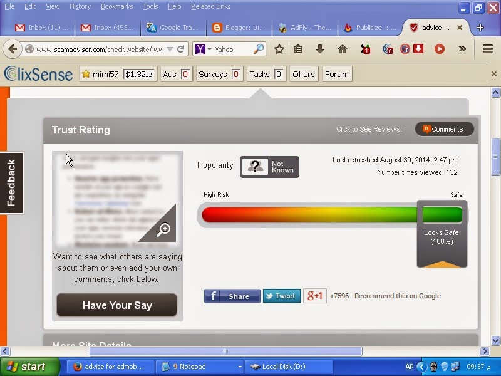Open the Firefox hamburger menu
Screen dimensions: 501x376
click(x=488, y=49)
